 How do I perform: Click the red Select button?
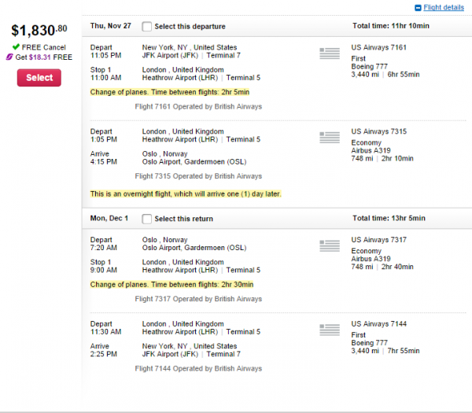(x=39, y=78)
